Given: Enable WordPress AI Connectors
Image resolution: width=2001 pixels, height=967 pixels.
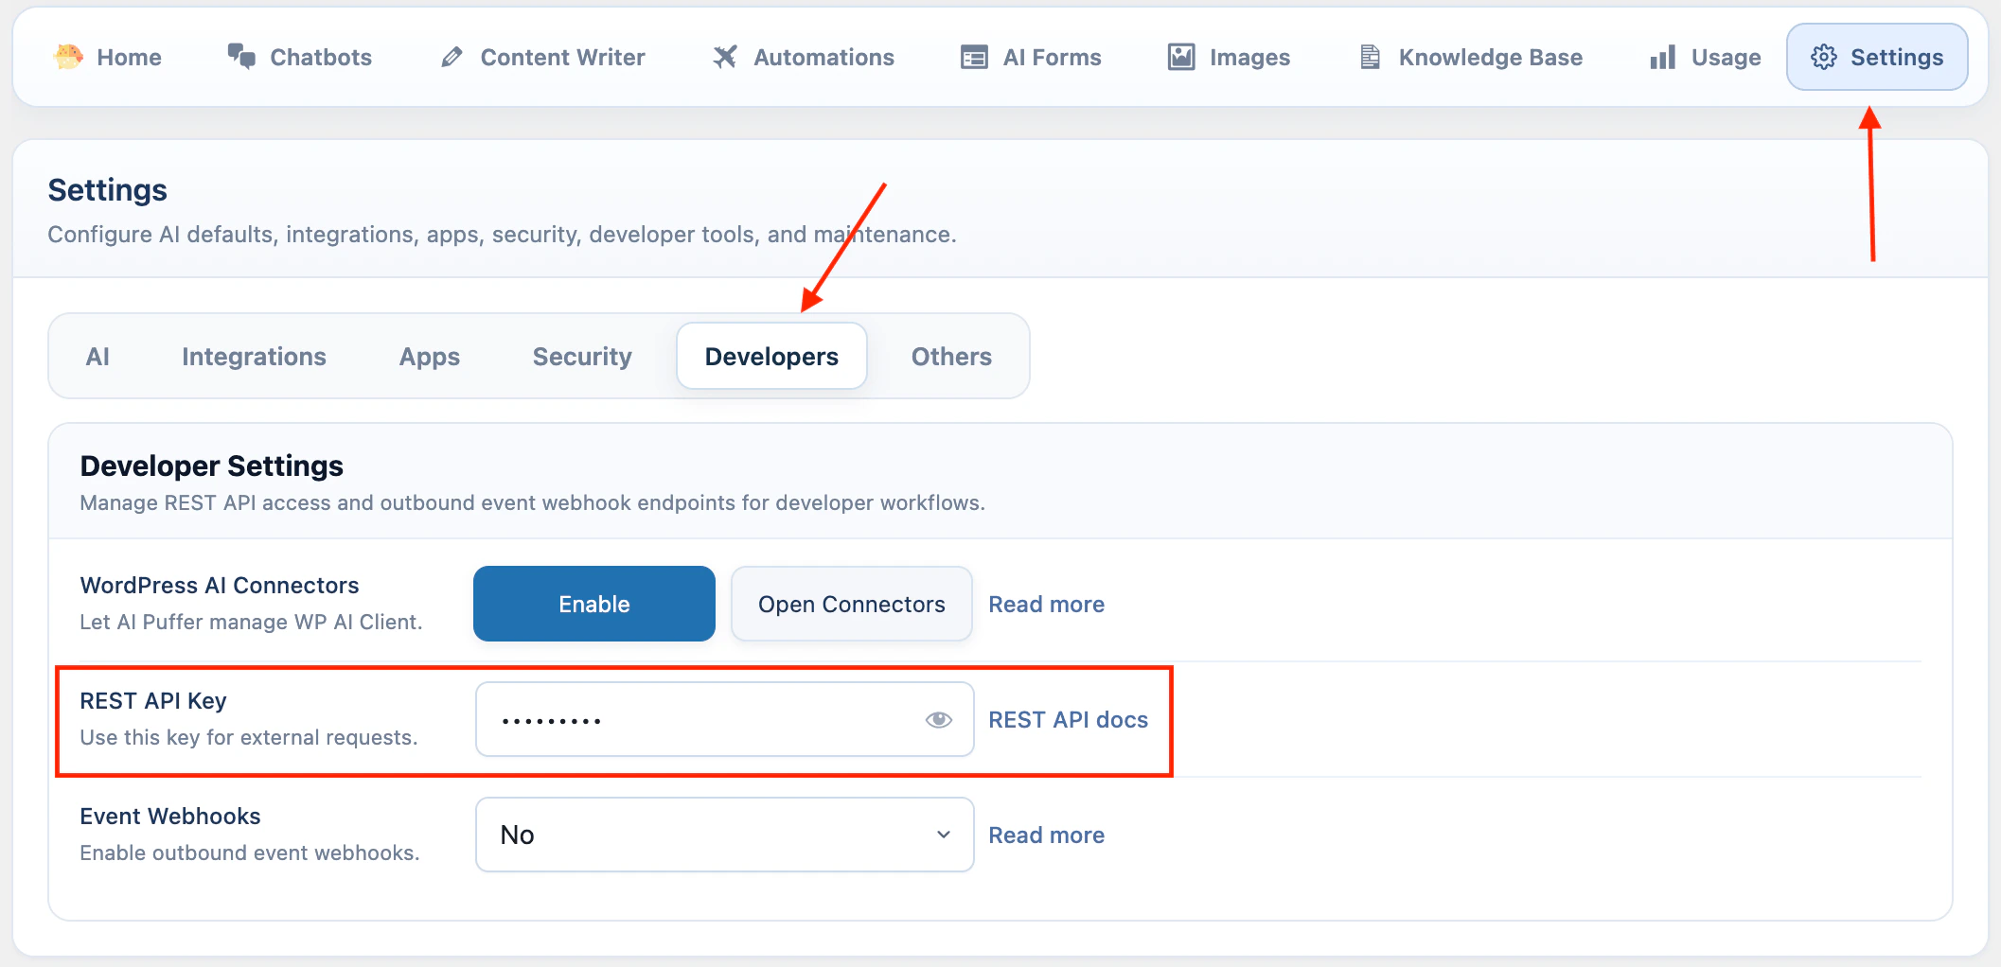Looking at the screenshot, I should point(594,604).
